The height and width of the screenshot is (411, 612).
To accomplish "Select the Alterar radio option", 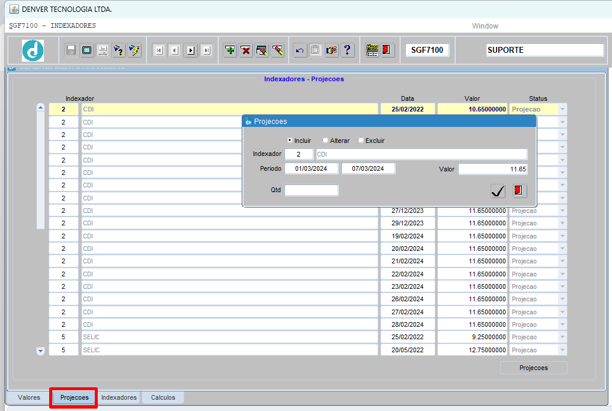I will pyautogui.click(x=325, y=140).
